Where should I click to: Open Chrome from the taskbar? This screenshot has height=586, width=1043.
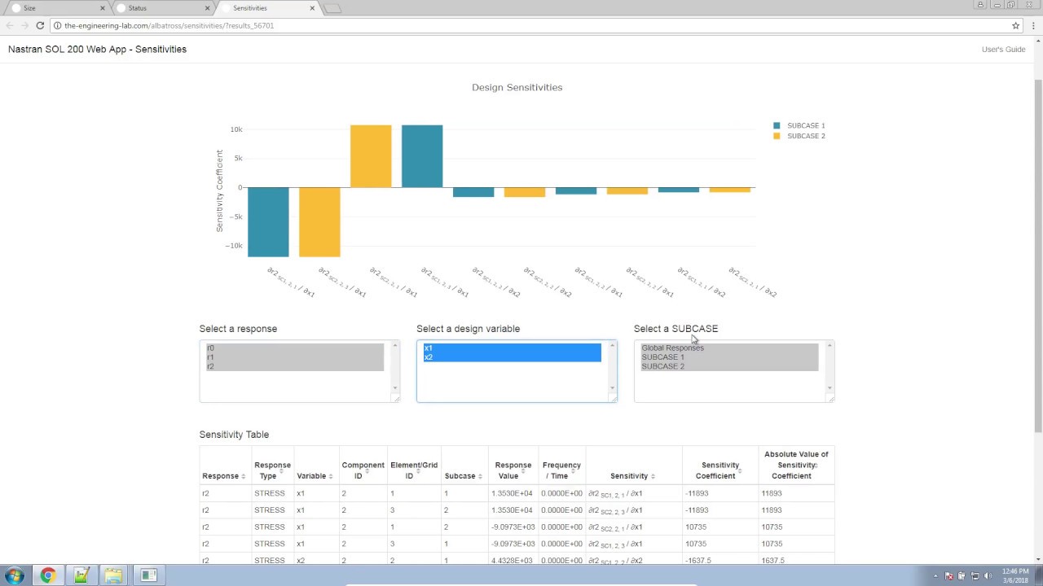(48, 575)
